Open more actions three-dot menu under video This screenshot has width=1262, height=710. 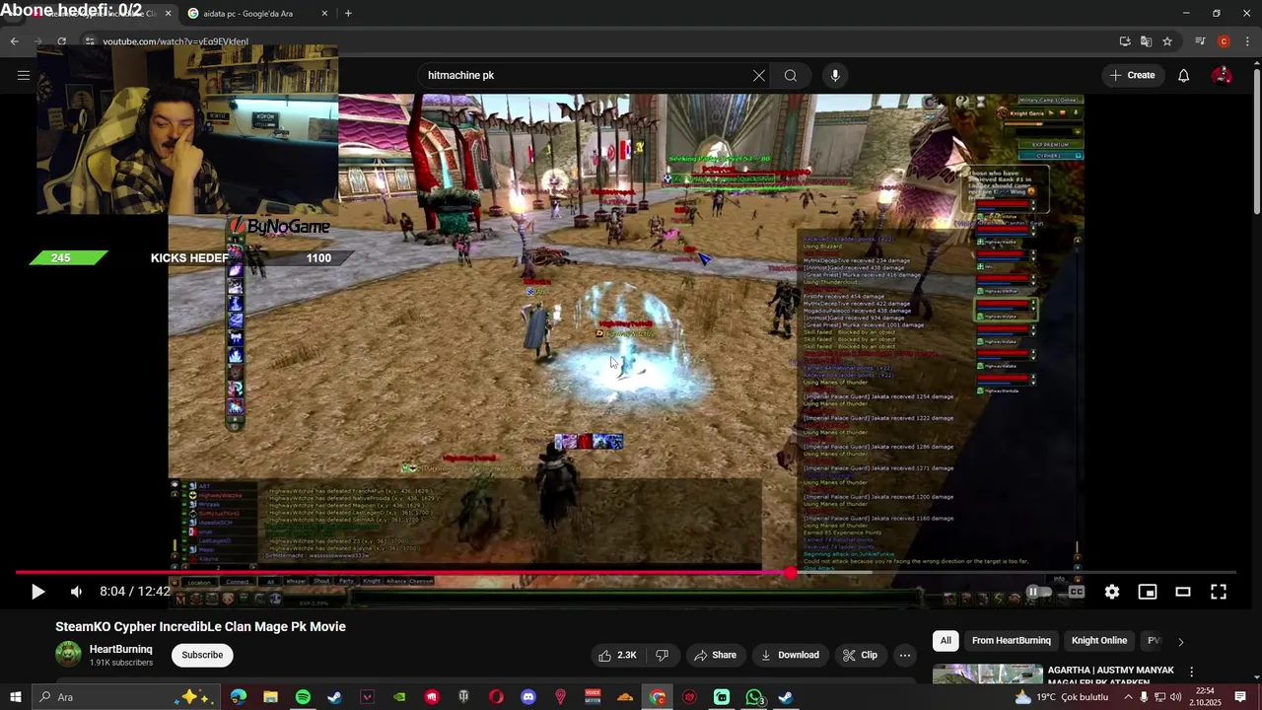[905, 655]
